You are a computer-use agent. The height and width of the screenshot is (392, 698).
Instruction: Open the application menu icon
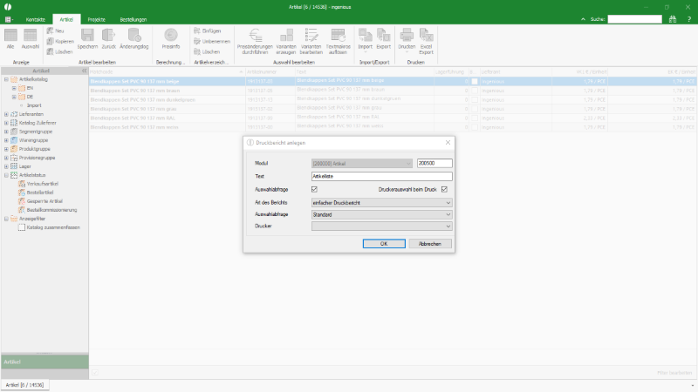point(9,19)
